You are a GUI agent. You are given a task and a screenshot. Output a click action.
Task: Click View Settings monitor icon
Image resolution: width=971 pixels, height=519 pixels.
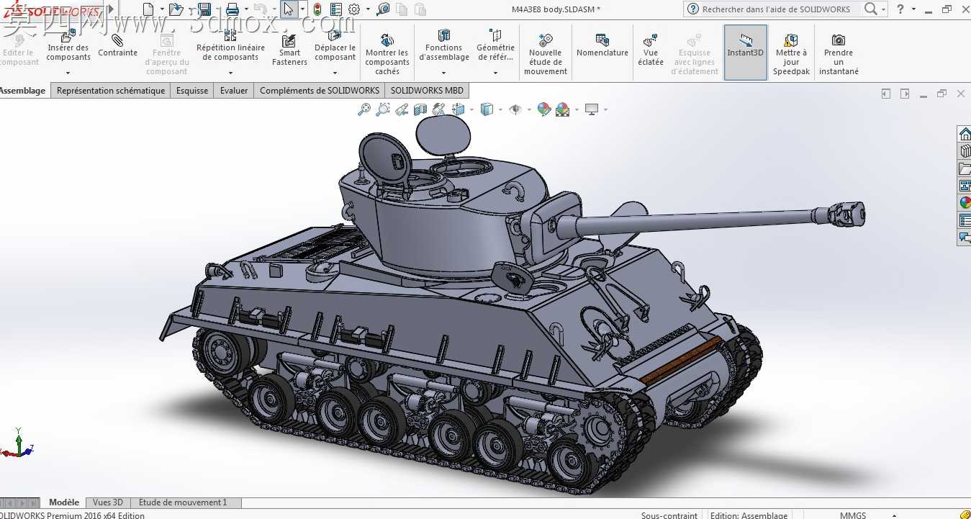tap(592, 109)
